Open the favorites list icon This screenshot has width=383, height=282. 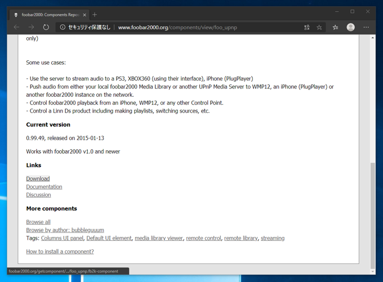pos(335,28)
